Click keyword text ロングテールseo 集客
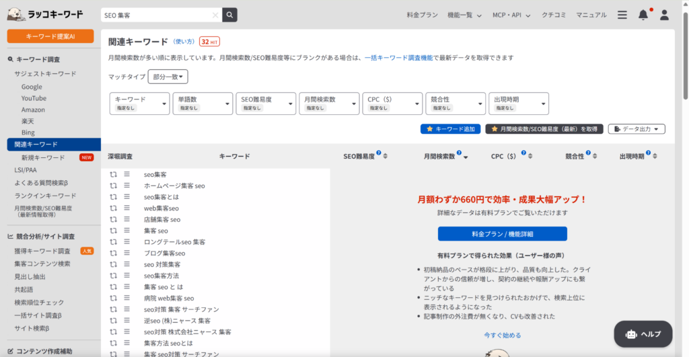 [174, 242]
